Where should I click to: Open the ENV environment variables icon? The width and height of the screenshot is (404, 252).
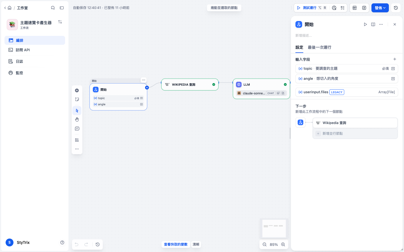(x=355, y=8)
